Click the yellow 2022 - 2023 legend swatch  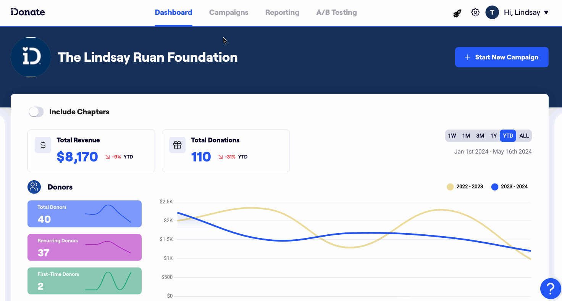pos(449,187)
